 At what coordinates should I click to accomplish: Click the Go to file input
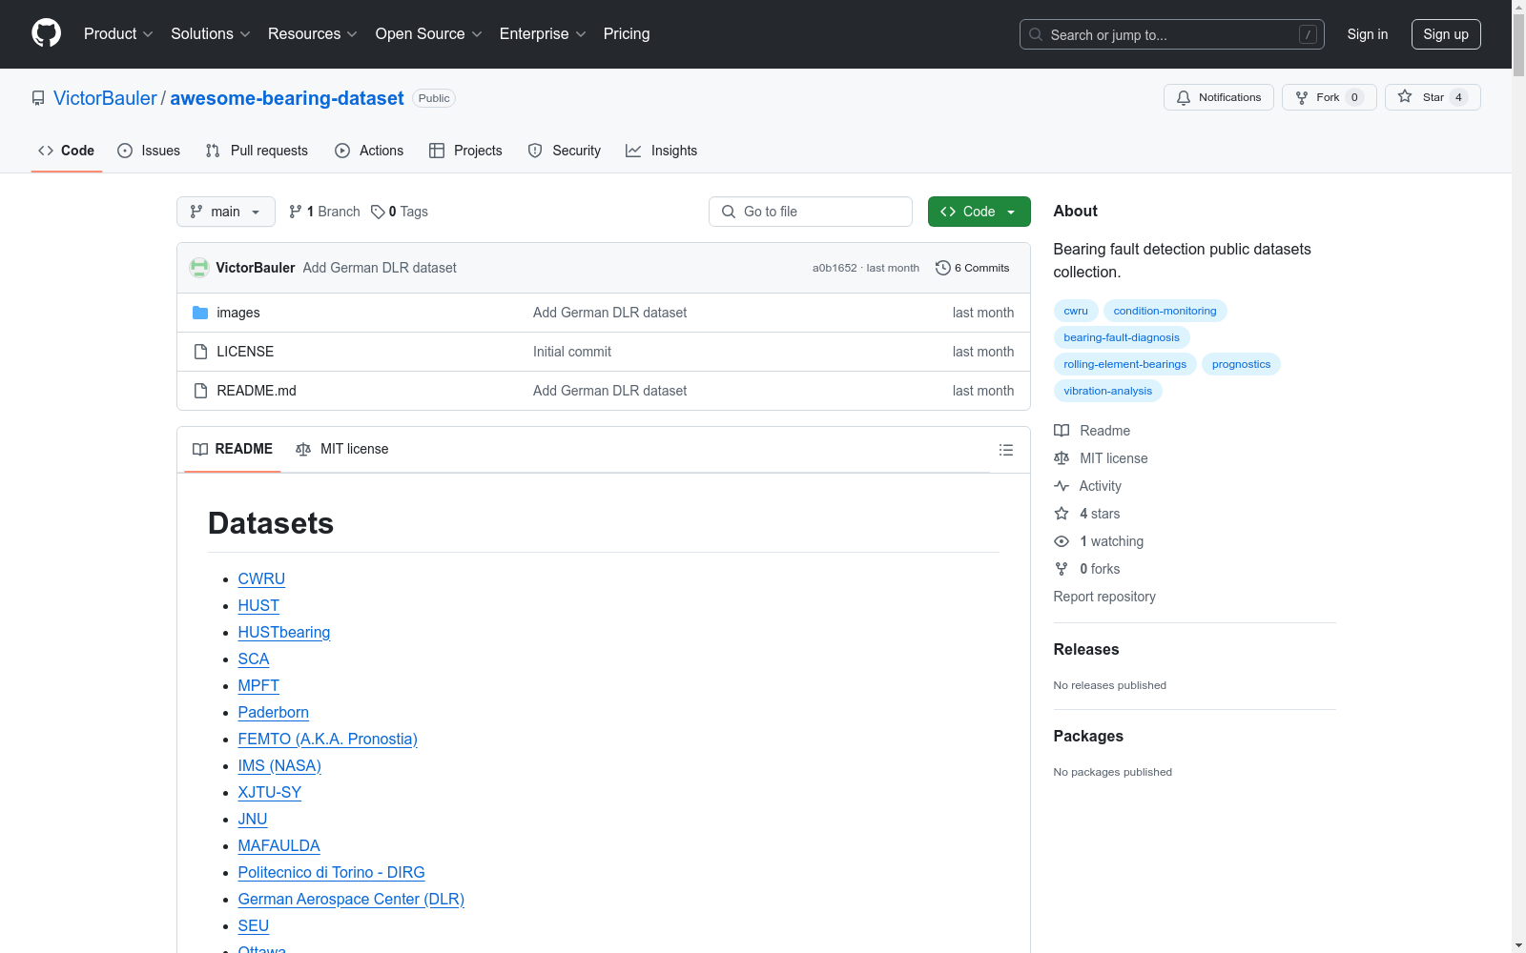click(811, 212)
